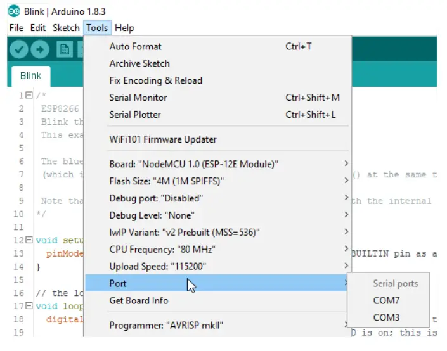This screenshot has height=351, width=447.
Task: Select the Blink sketch tab
Action: pyautogui.click(x=31, y=76)
